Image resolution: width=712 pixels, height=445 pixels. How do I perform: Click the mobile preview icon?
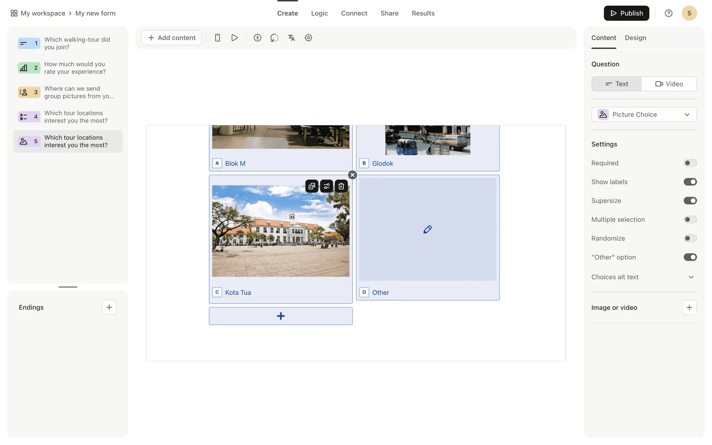click(217, 38)
